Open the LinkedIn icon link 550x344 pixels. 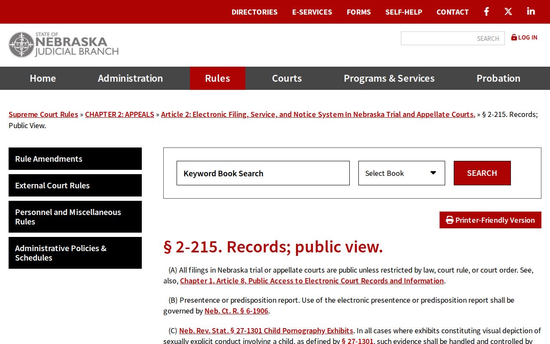click(x=531, y=11)
